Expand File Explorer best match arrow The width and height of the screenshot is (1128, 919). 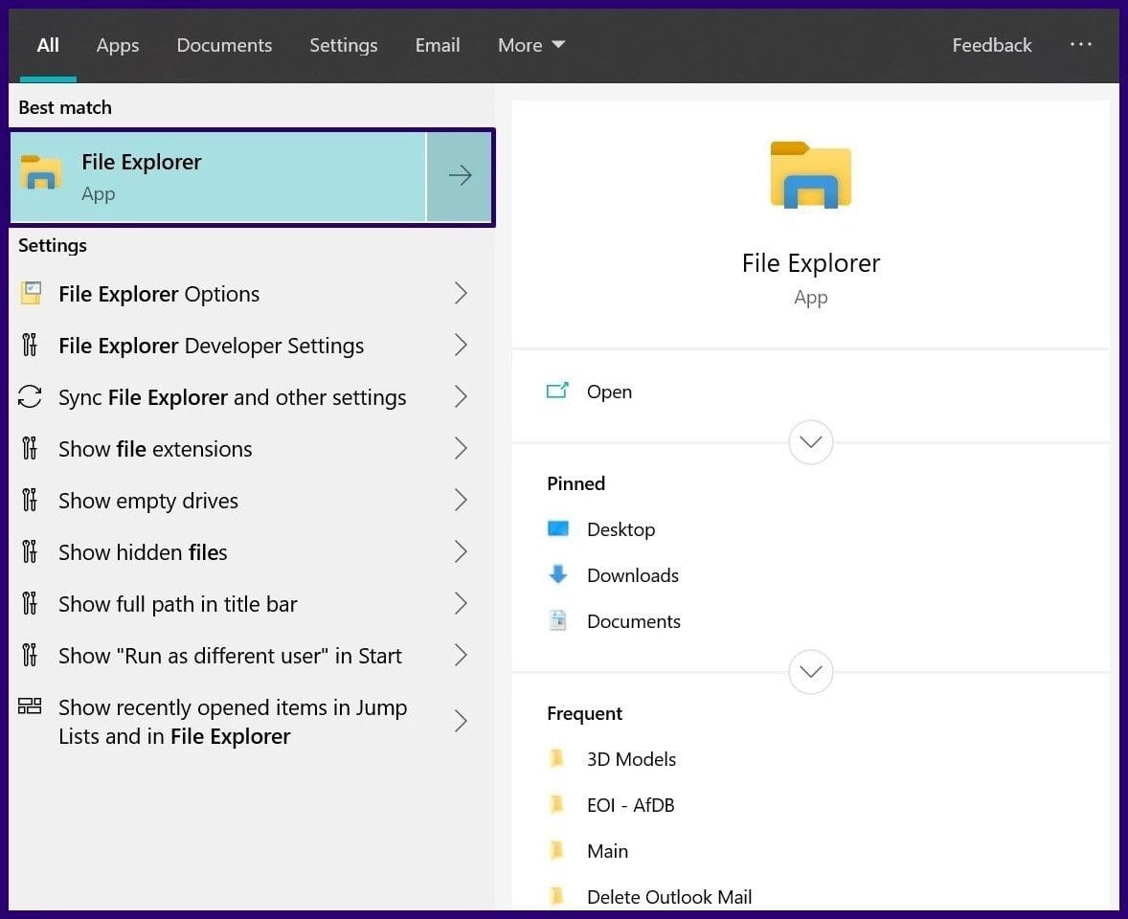460,175
